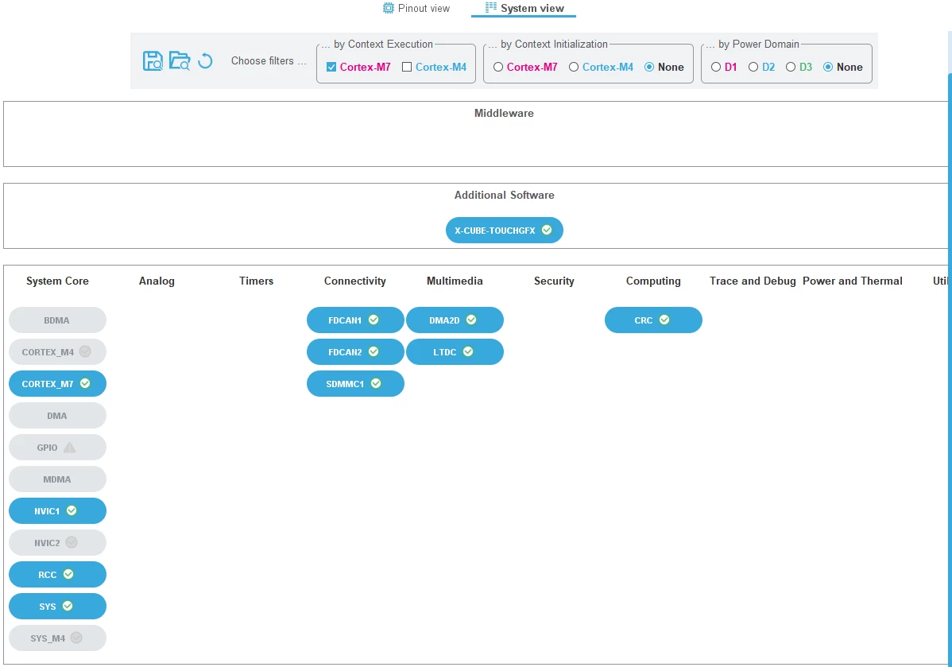Select Cortex-M4 context initialization radio
Image resolution: width=952 pixels, height=667 pixels.
pyautogui.click(x=574, y=67)
